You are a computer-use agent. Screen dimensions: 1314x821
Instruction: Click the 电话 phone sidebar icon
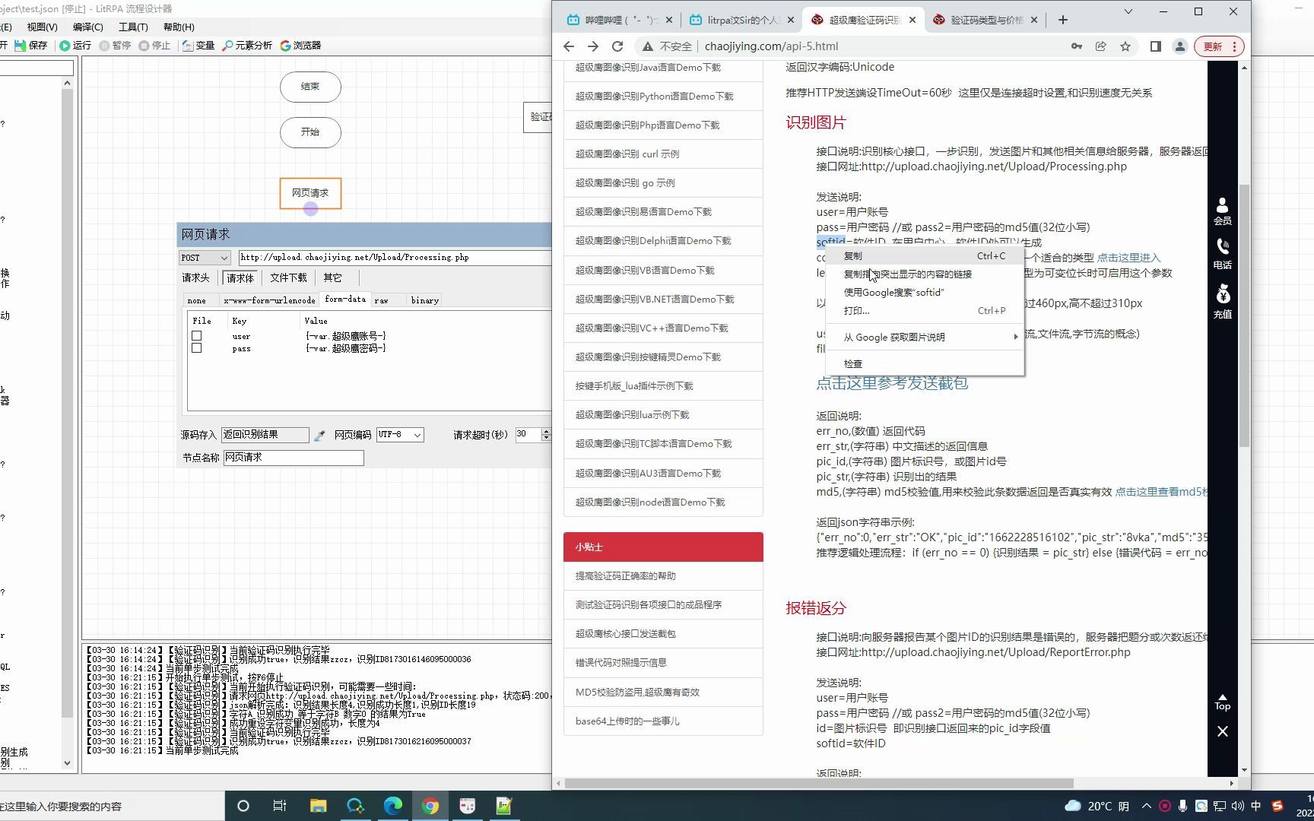(1222, 254)
